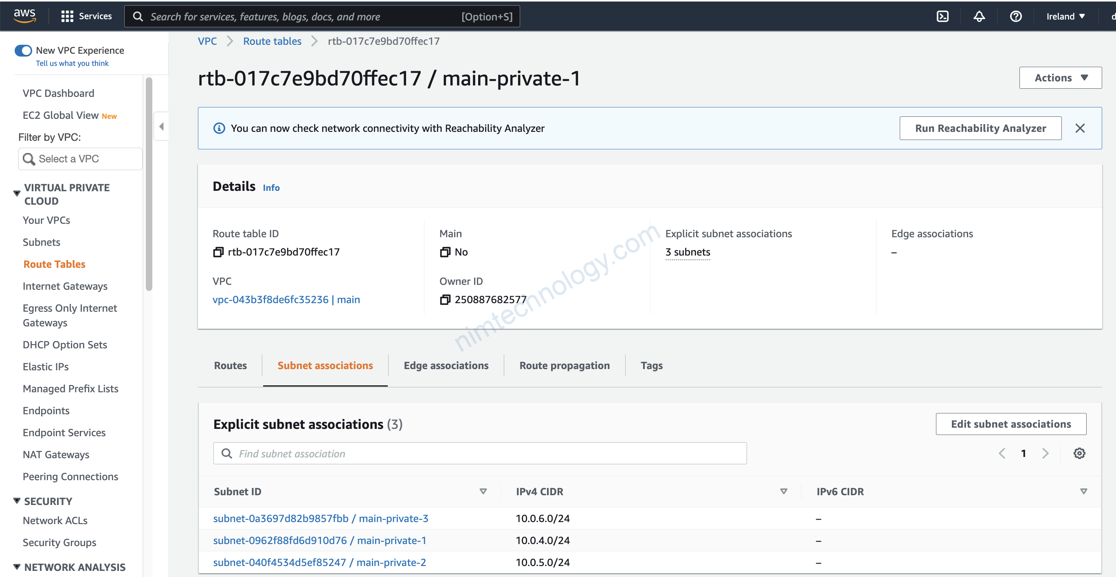Focus the top services search field
This screenshot has width=1116, height=577.
click(x=322, y=16)
